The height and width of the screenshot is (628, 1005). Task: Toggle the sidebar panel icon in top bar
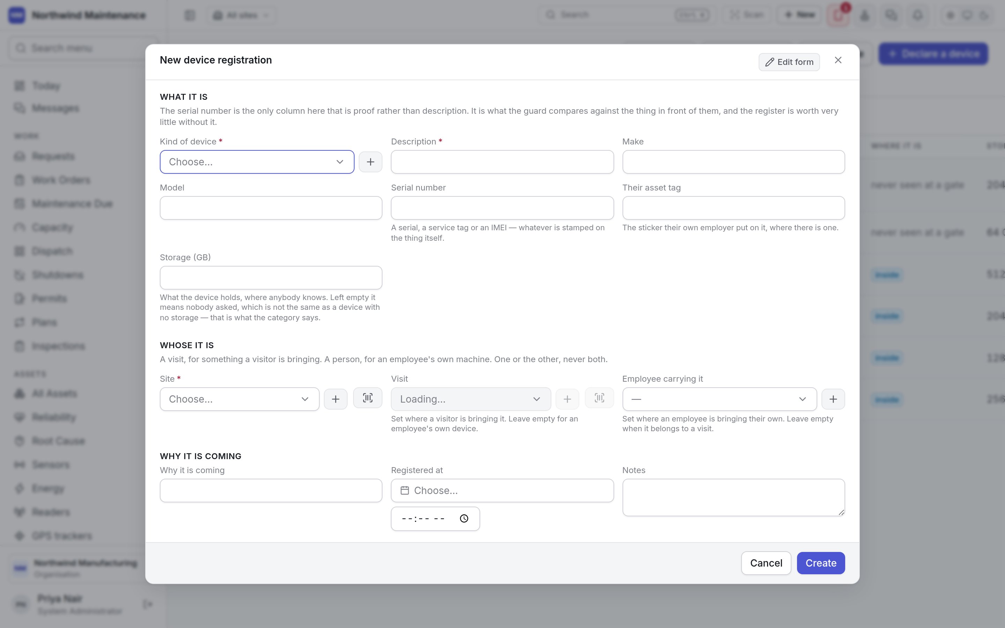click(190, 15)
